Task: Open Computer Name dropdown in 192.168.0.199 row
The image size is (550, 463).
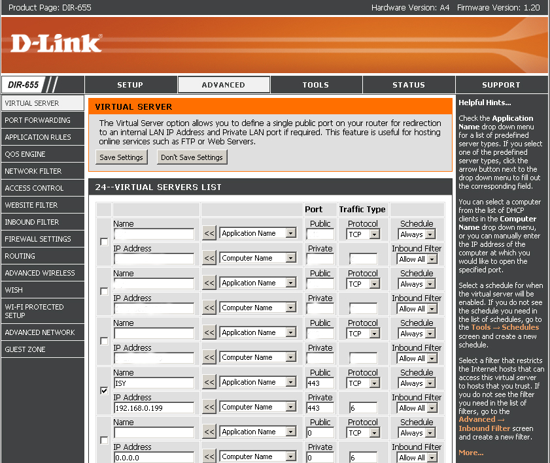Action: click(258, 407)
